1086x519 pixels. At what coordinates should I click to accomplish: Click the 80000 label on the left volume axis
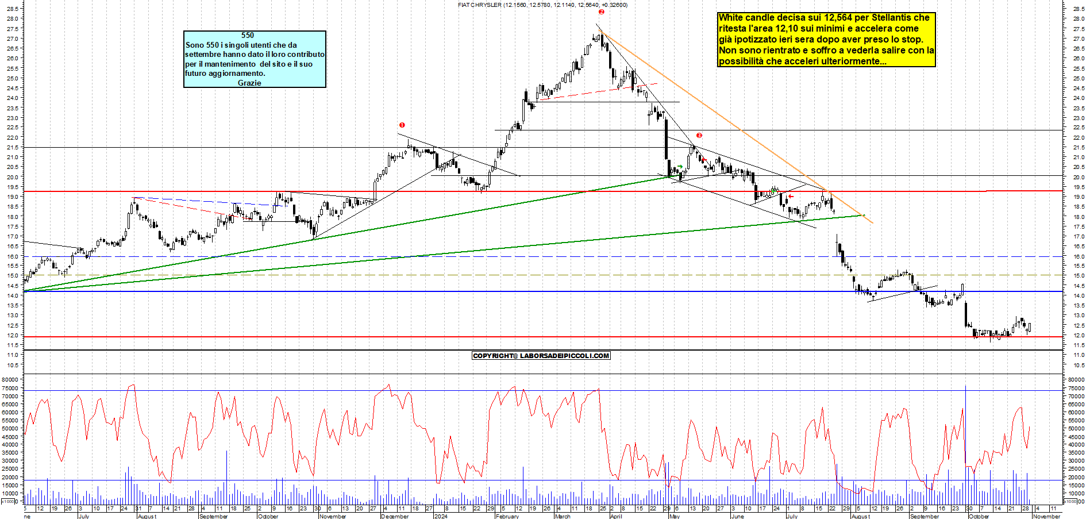tap(11, 379)
